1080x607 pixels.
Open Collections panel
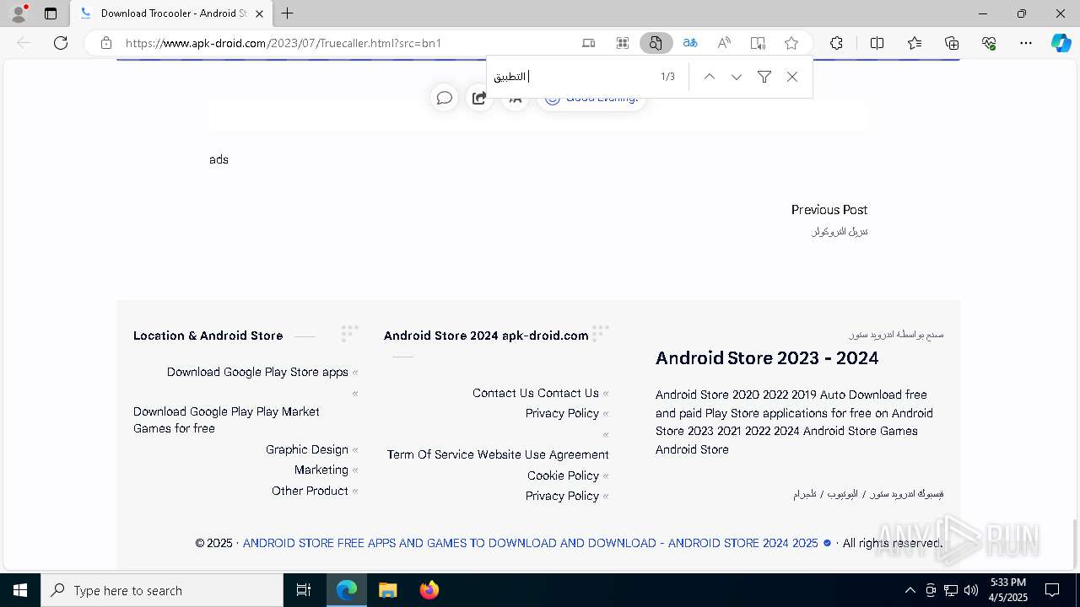952,43
